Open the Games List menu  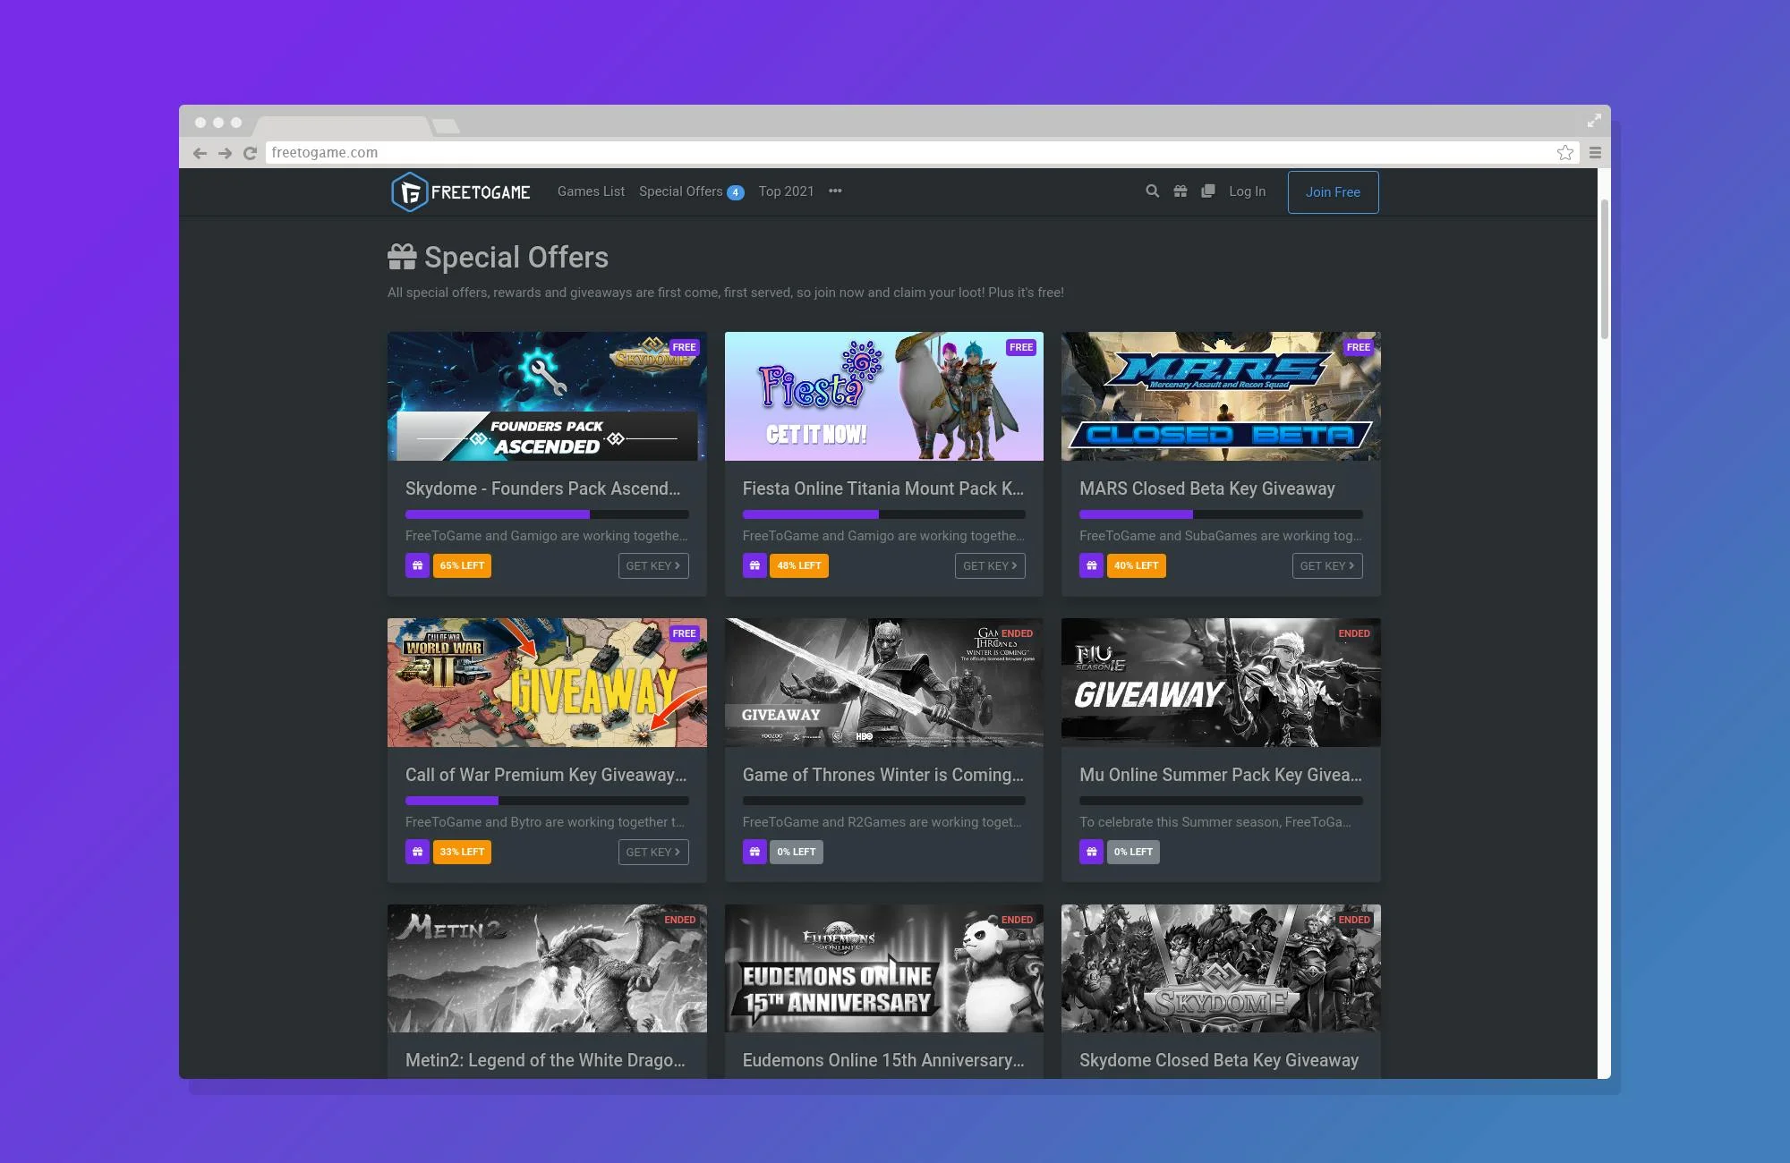tap(591, 191)
